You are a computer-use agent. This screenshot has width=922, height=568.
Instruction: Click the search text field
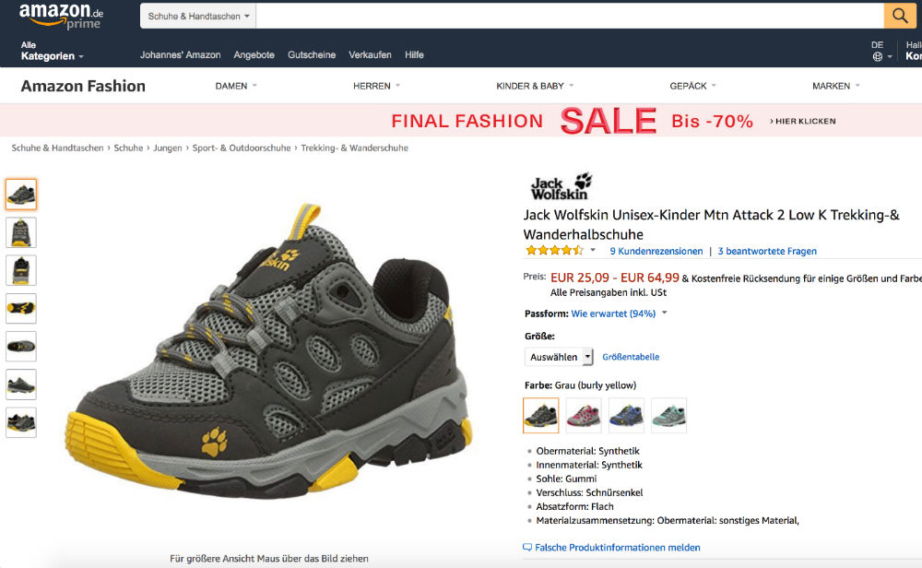[x=569, y=16]
